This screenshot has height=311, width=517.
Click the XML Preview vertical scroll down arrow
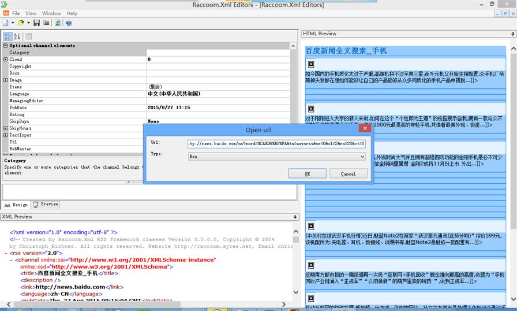click(296, 292)
